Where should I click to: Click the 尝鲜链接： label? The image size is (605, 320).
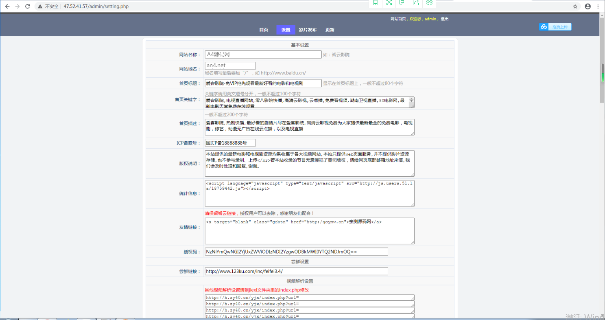click(190, 271)
